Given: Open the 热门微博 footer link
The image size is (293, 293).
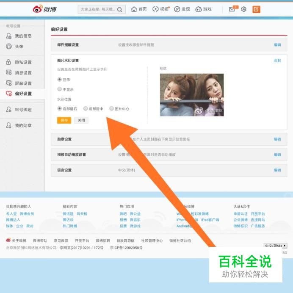Looking at the screenshot, I should click(70, 226).
